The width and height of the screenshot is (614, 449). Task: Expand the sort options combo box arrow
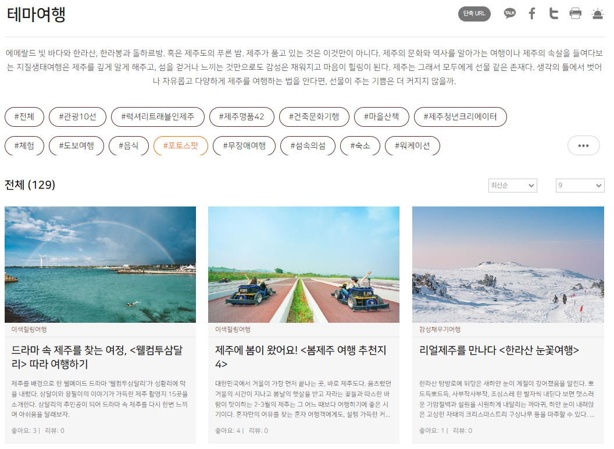pyautogui.click(x=531, y=185)
